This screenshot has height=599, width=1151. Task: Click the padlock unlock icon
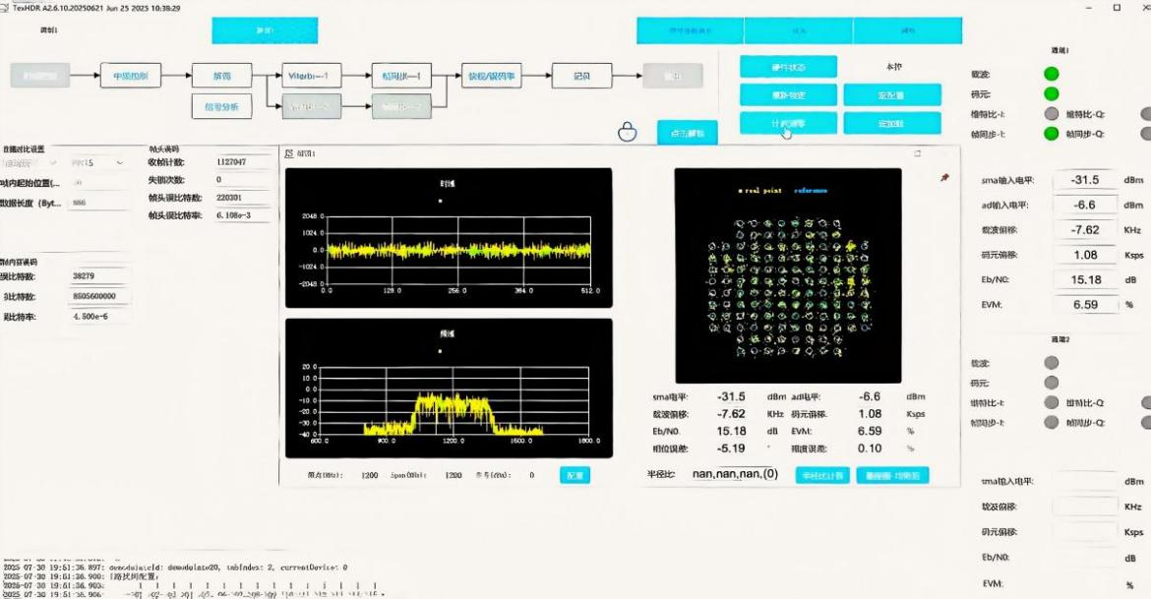627,132
